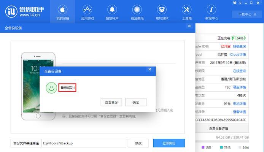Click the backup storage path field
This screenshot has height=152, width=264.
83,143
